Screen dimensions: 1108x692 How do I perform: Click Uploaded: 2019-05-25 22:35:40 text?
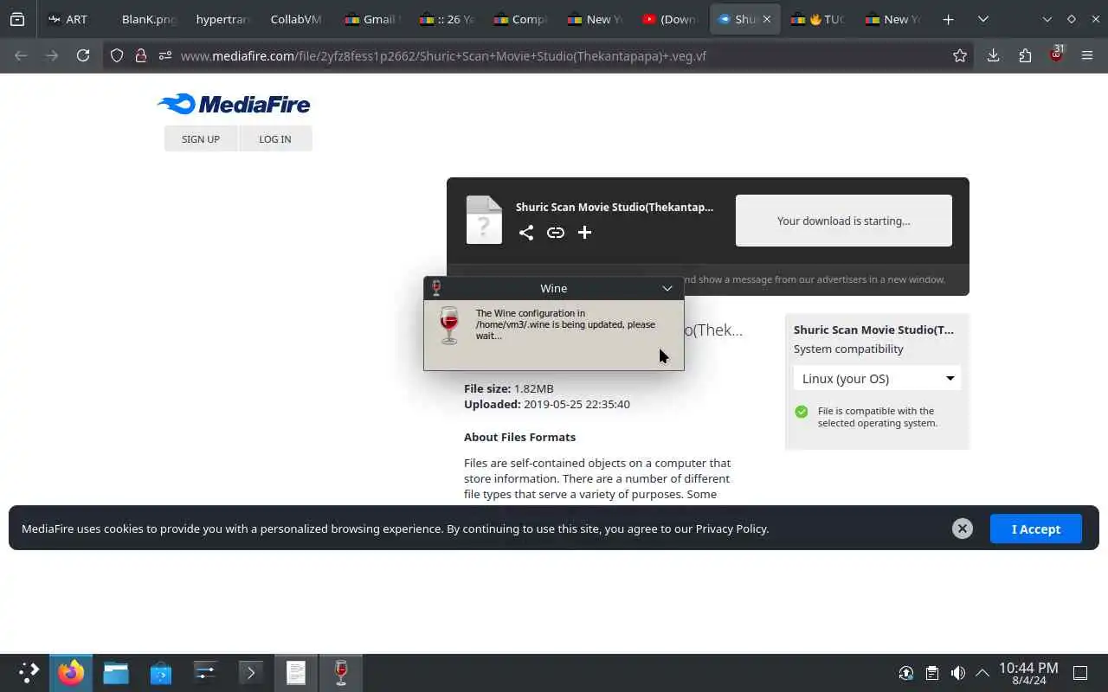(x=547, y=404)
